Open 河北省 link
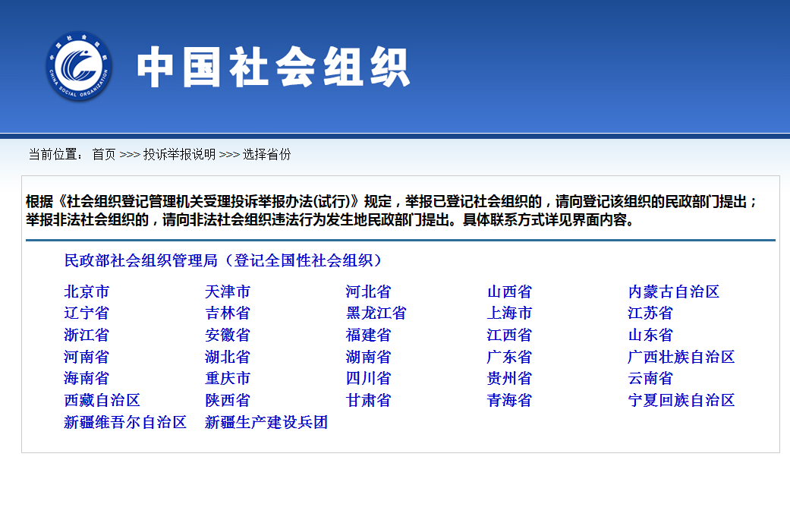Screen dimensions: 790x523 click(x=368, y=291)
